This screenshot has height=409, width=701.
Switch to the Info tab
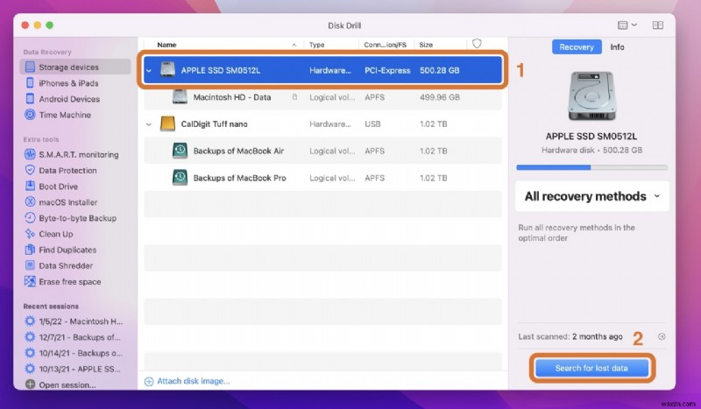tap(617, 47)
